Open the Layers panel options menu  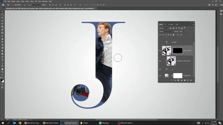point(193,24)
